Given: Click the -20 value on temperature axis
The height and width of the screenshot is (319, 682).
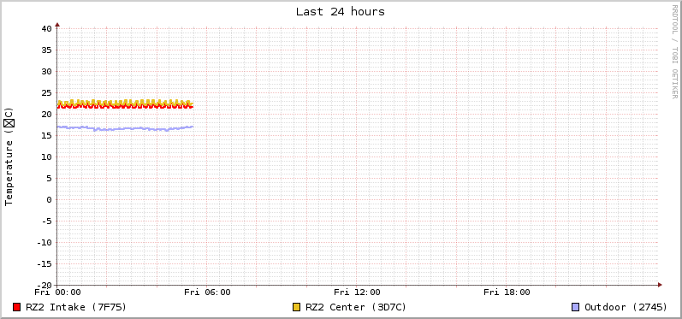Looking at the screenshot, I should (44, 286).
